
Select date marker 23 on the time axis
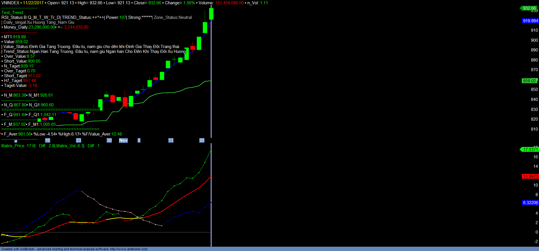pyautogui.click(x=79, y=140)
